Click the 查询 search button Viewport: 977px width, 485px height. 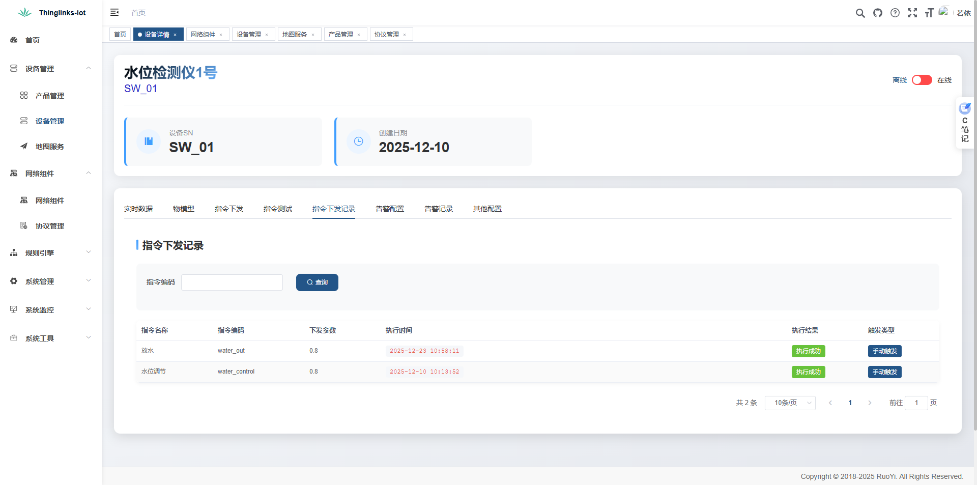pos(317,282)
